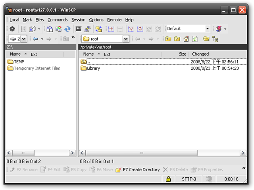The image size is (254, 190).
Task: Open the terminal console icon
Action: (x=79, y=29)
